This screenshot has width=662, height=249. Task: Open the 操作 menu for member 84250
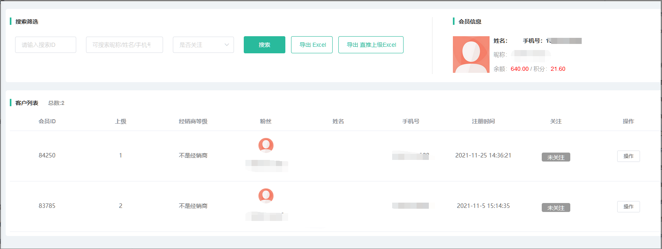(628, 156)
